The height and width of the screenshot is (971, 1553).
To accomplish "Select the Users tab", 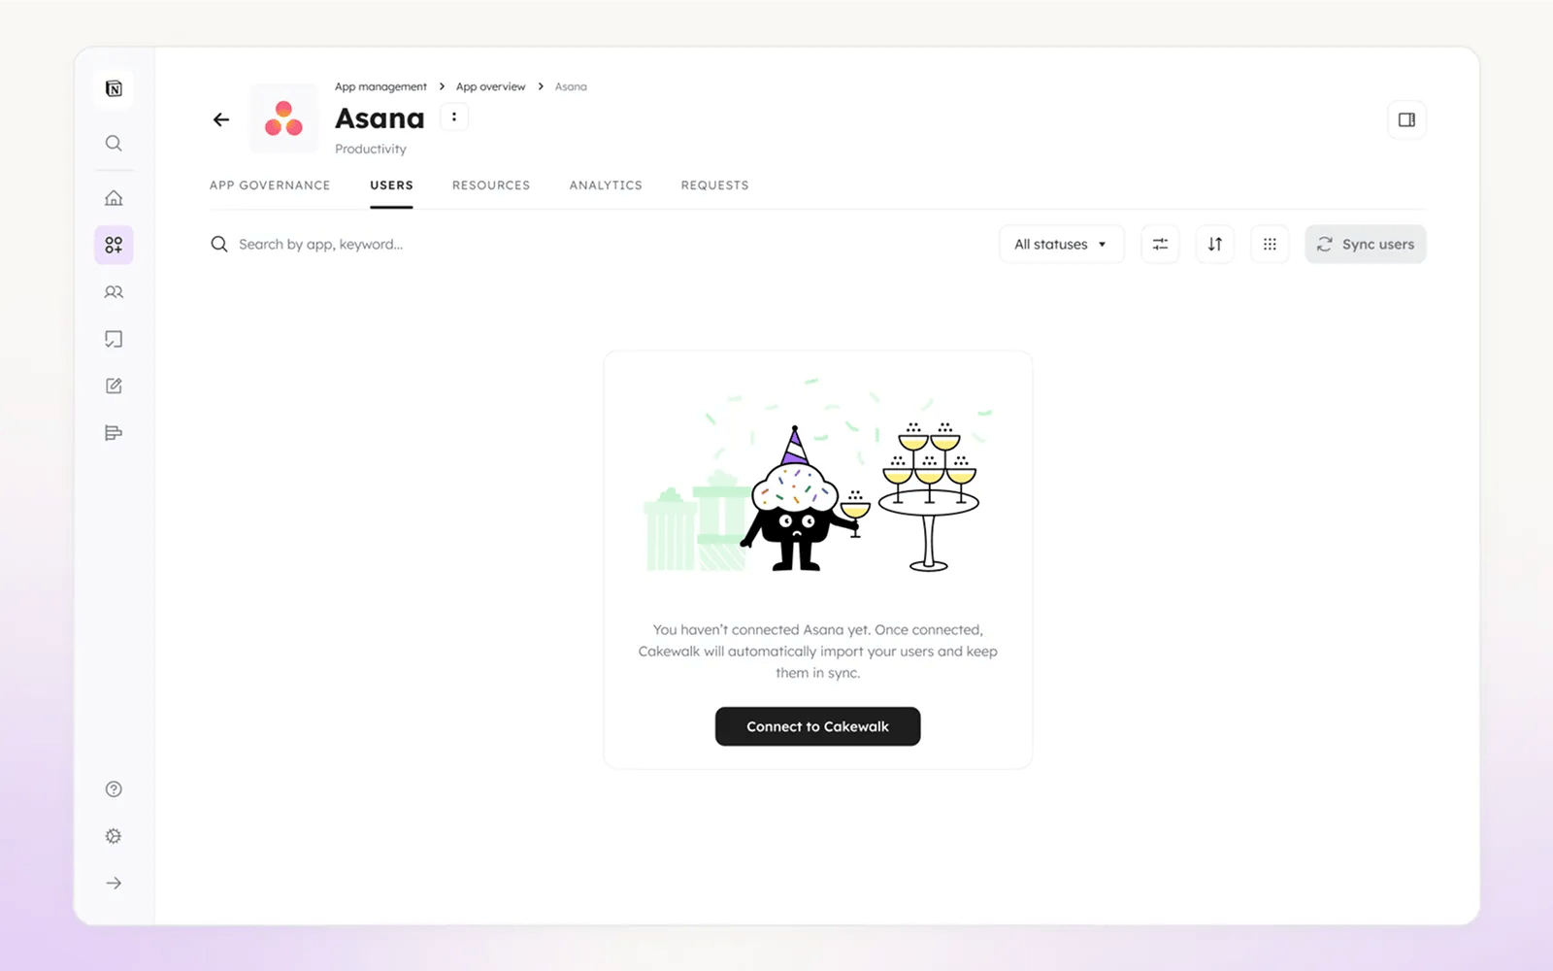I will click(391, 185).
